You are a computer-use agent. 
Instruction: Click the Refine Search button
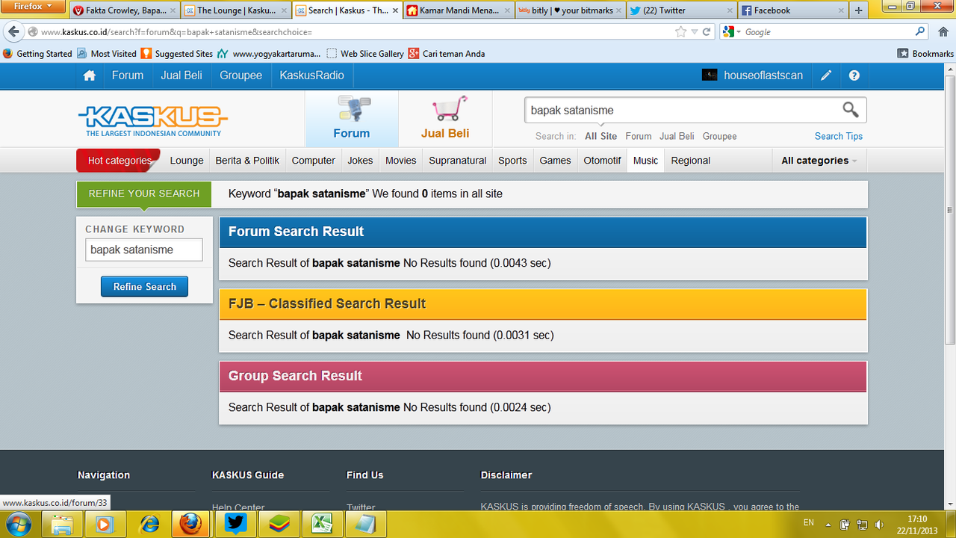tap(145, 287)
